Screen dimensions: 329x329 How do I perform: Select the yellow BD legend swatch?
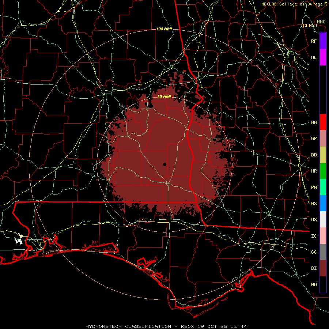tap(323, 155)
